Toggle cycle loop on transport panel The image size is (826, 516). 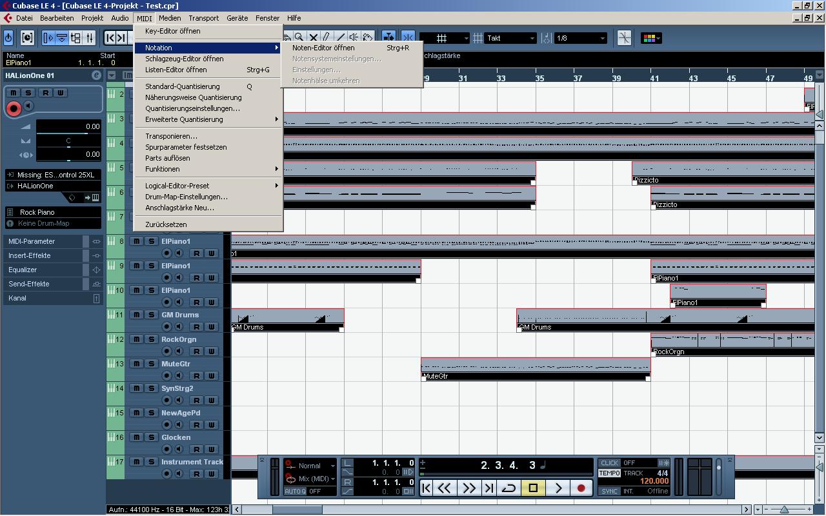[x=509, y=488]
